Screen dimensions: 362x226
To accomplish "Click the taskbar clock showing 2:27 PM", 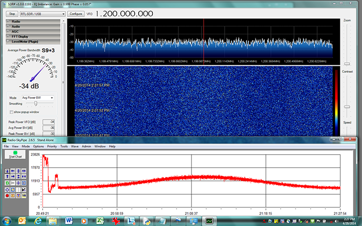I will [349, 221].
